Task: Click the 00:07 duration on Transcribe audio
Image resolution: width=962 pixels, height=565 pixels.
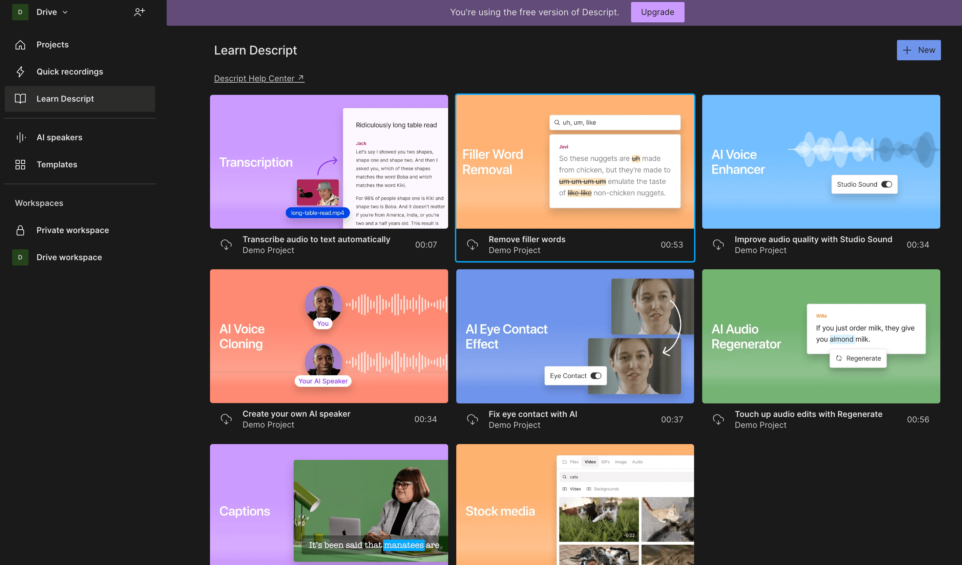Action: (426, 245)
